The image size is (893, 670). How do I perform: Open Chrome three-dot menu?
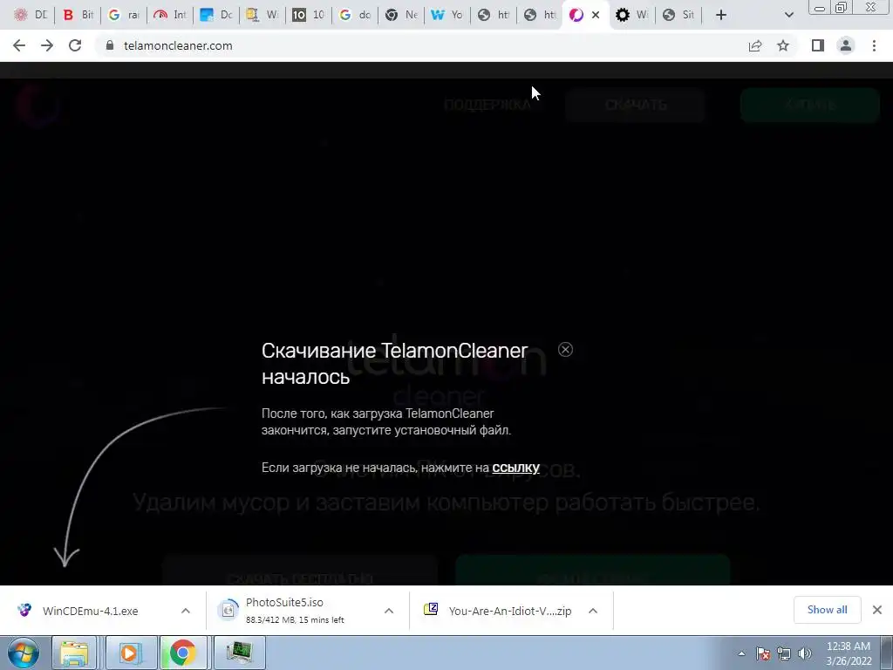(x=874, y=45)
